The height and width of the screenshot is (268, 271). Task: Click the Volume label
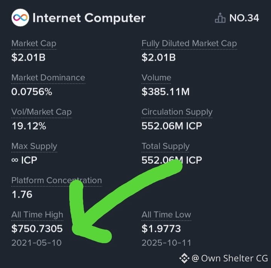coord(157,78)
